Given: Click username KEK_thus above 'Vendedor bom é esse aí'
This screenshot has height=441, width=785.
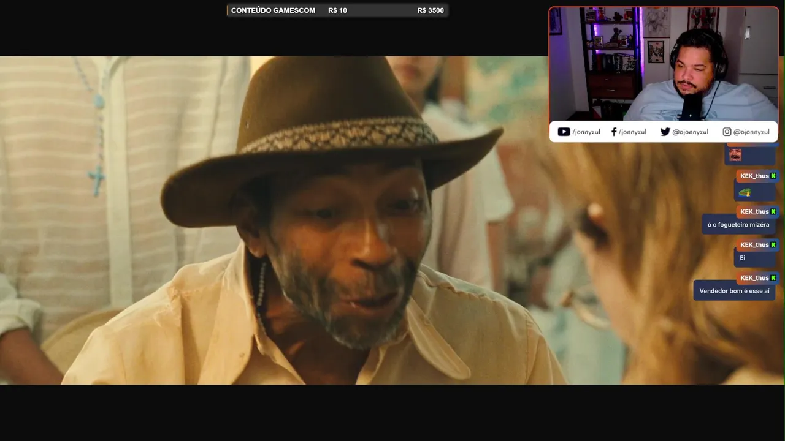Looking at the screenshot, I should (x=754, y=277).
